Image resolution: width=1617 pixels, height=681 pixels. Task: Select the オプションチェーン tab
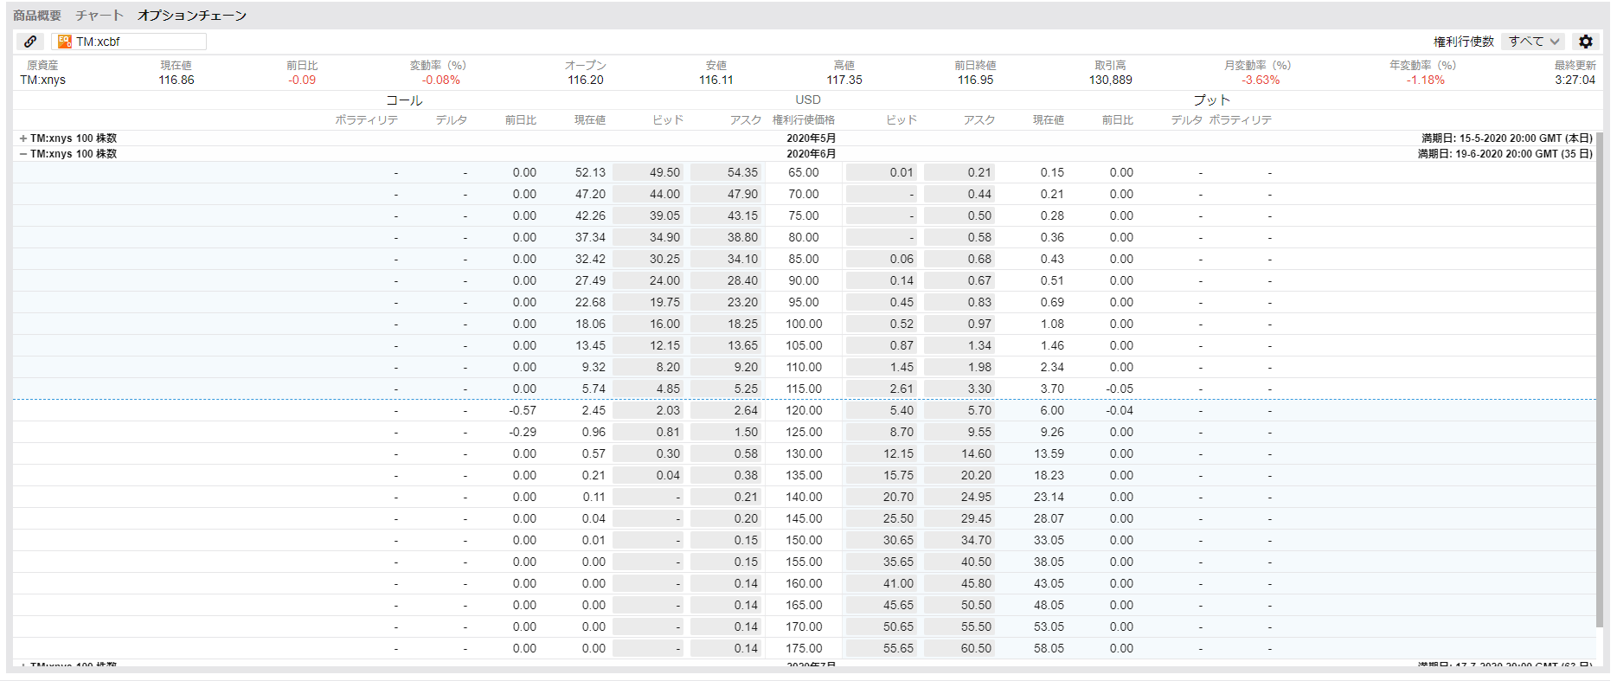192,16
